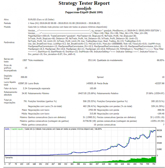Click the ticks modelados value 2511141
The width and height of the screenshot is (165, 168).
coord(92,60)
